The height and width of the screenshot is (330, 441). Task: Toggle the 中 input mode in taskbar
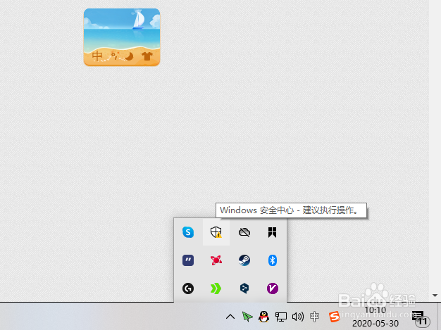tap(314, 317)
